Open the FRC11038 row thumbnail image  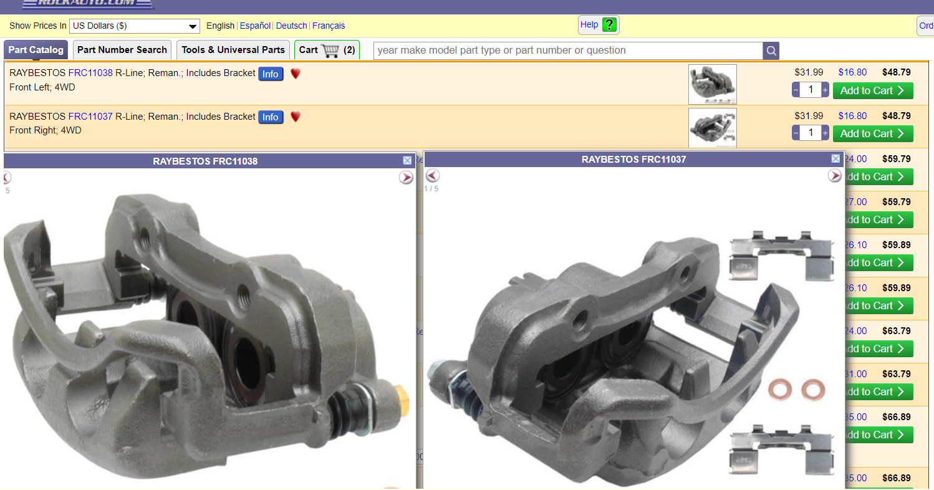coord(713,84)
